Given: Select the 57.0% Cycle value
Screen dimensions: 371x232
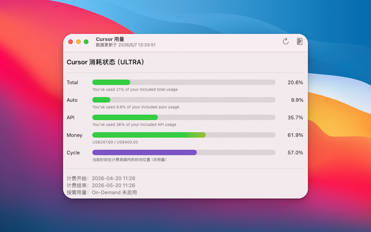Looking at the screenshot, I should (x=295, y=153).
